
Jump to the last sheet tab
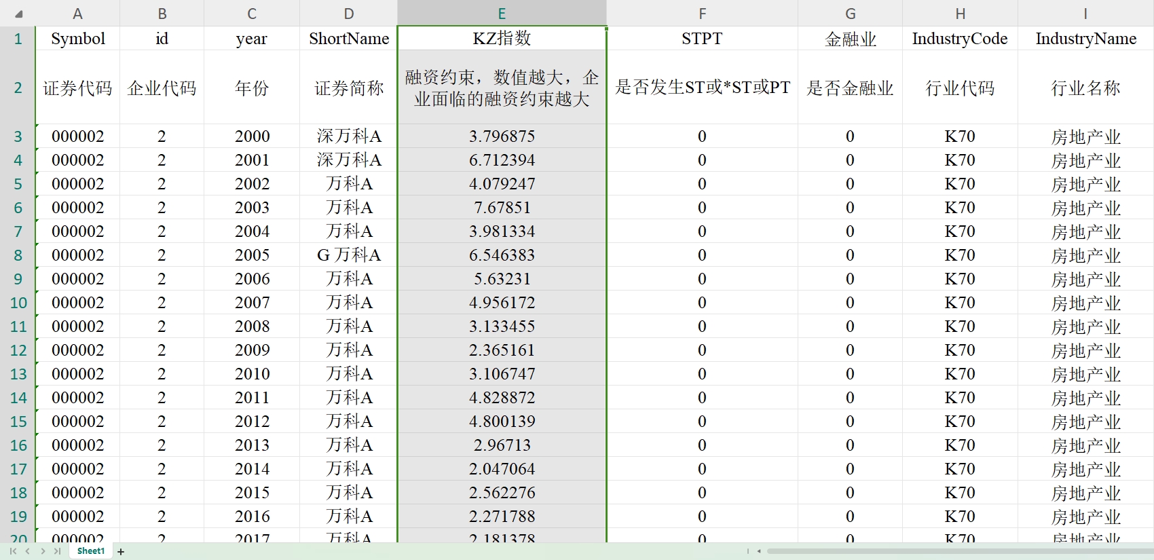point(58,551)
